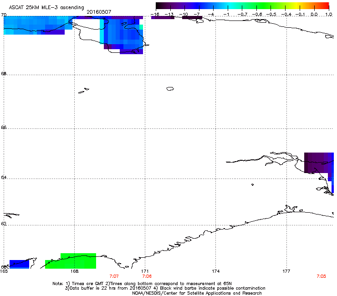Click the black end of the color scale bar

point(159,6)
